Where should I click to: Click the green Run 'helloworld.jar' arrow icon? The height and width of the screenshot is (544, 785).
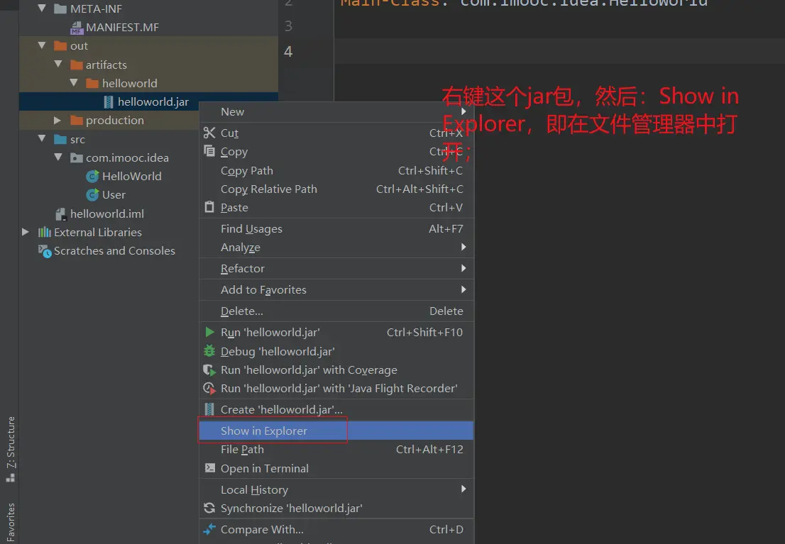point(209,332)
